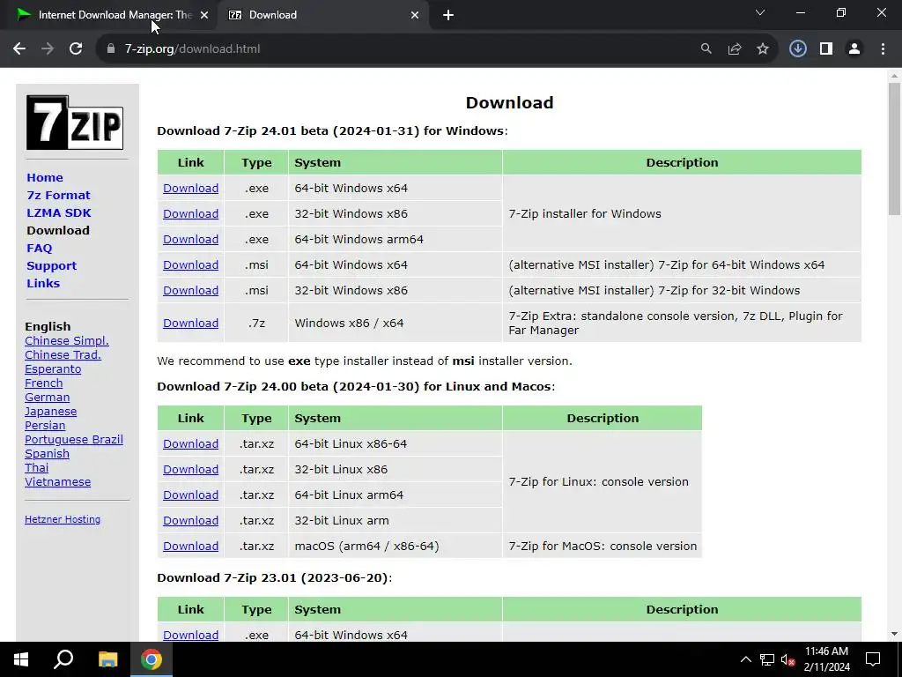Switch language to French
This screenshot has height=677, width=902.
44,383
